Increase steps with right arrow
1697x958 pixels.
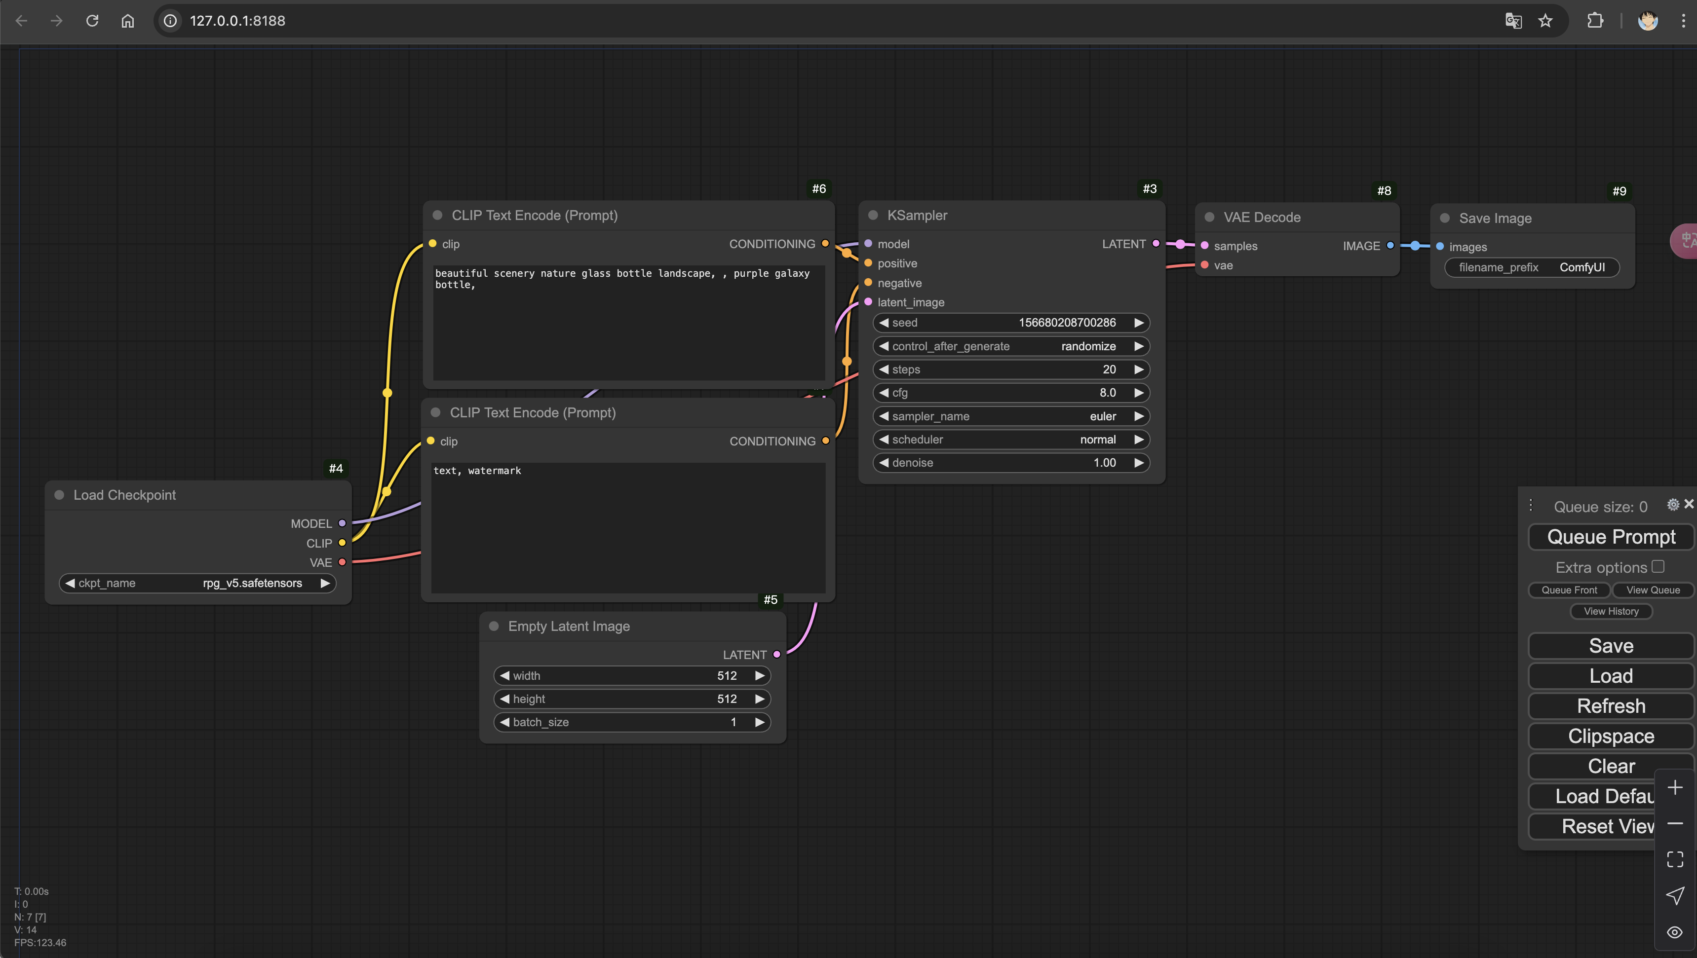[x=1138, y=369]
